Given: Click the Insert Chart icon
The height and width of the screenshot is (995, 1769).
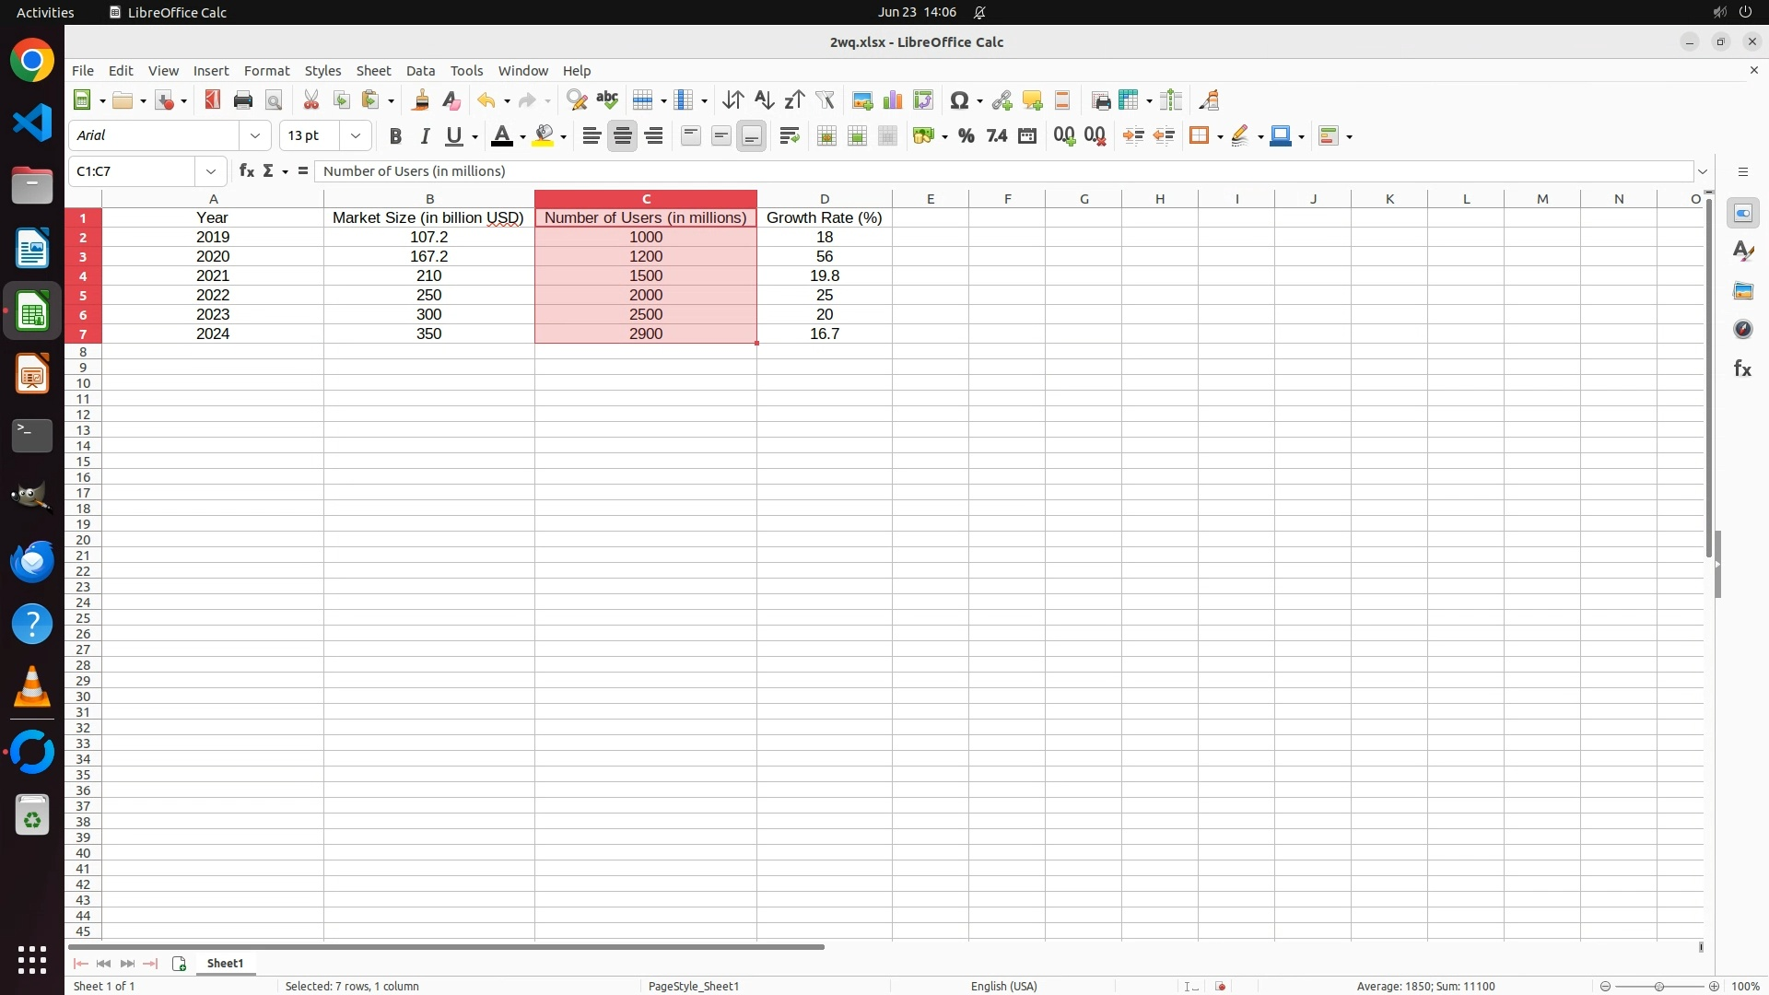Looking at the screenshot, I should tap(892, 100).
